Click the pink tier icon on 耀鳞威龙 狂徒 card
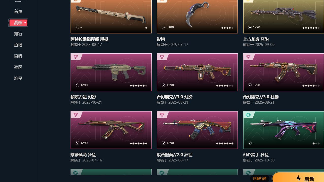Screen dimensions: 324x182 [x=76, y=115]
